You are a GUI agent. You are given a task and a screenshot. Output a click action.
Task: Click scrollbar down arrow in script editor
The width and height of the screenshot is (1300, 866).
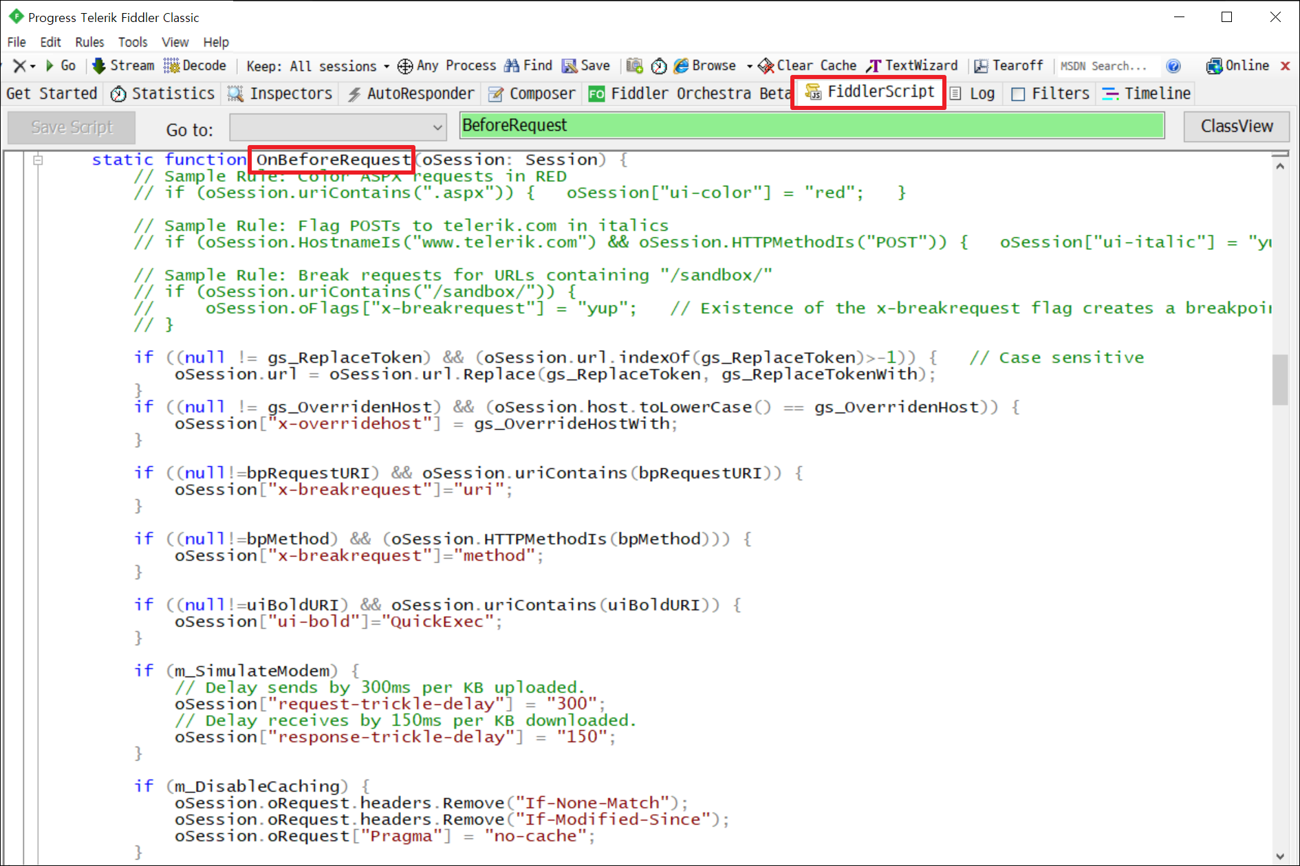(1280, 856)
